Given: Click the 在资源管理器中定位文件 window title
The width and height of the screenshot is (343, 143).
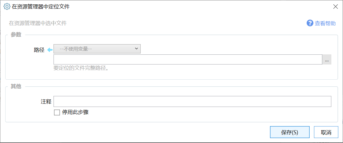Looking at the screenshot, I should pyautogui.click(x=40, y=7).
